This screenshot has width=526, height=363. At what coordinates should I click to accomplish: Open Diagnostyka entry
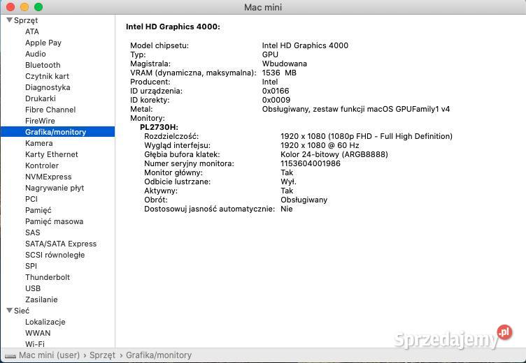[x=48, y=87]
